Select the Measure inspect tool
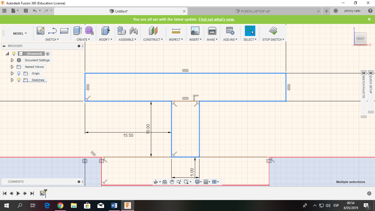This screenshot has width=375, height=211. coord(176,31)
